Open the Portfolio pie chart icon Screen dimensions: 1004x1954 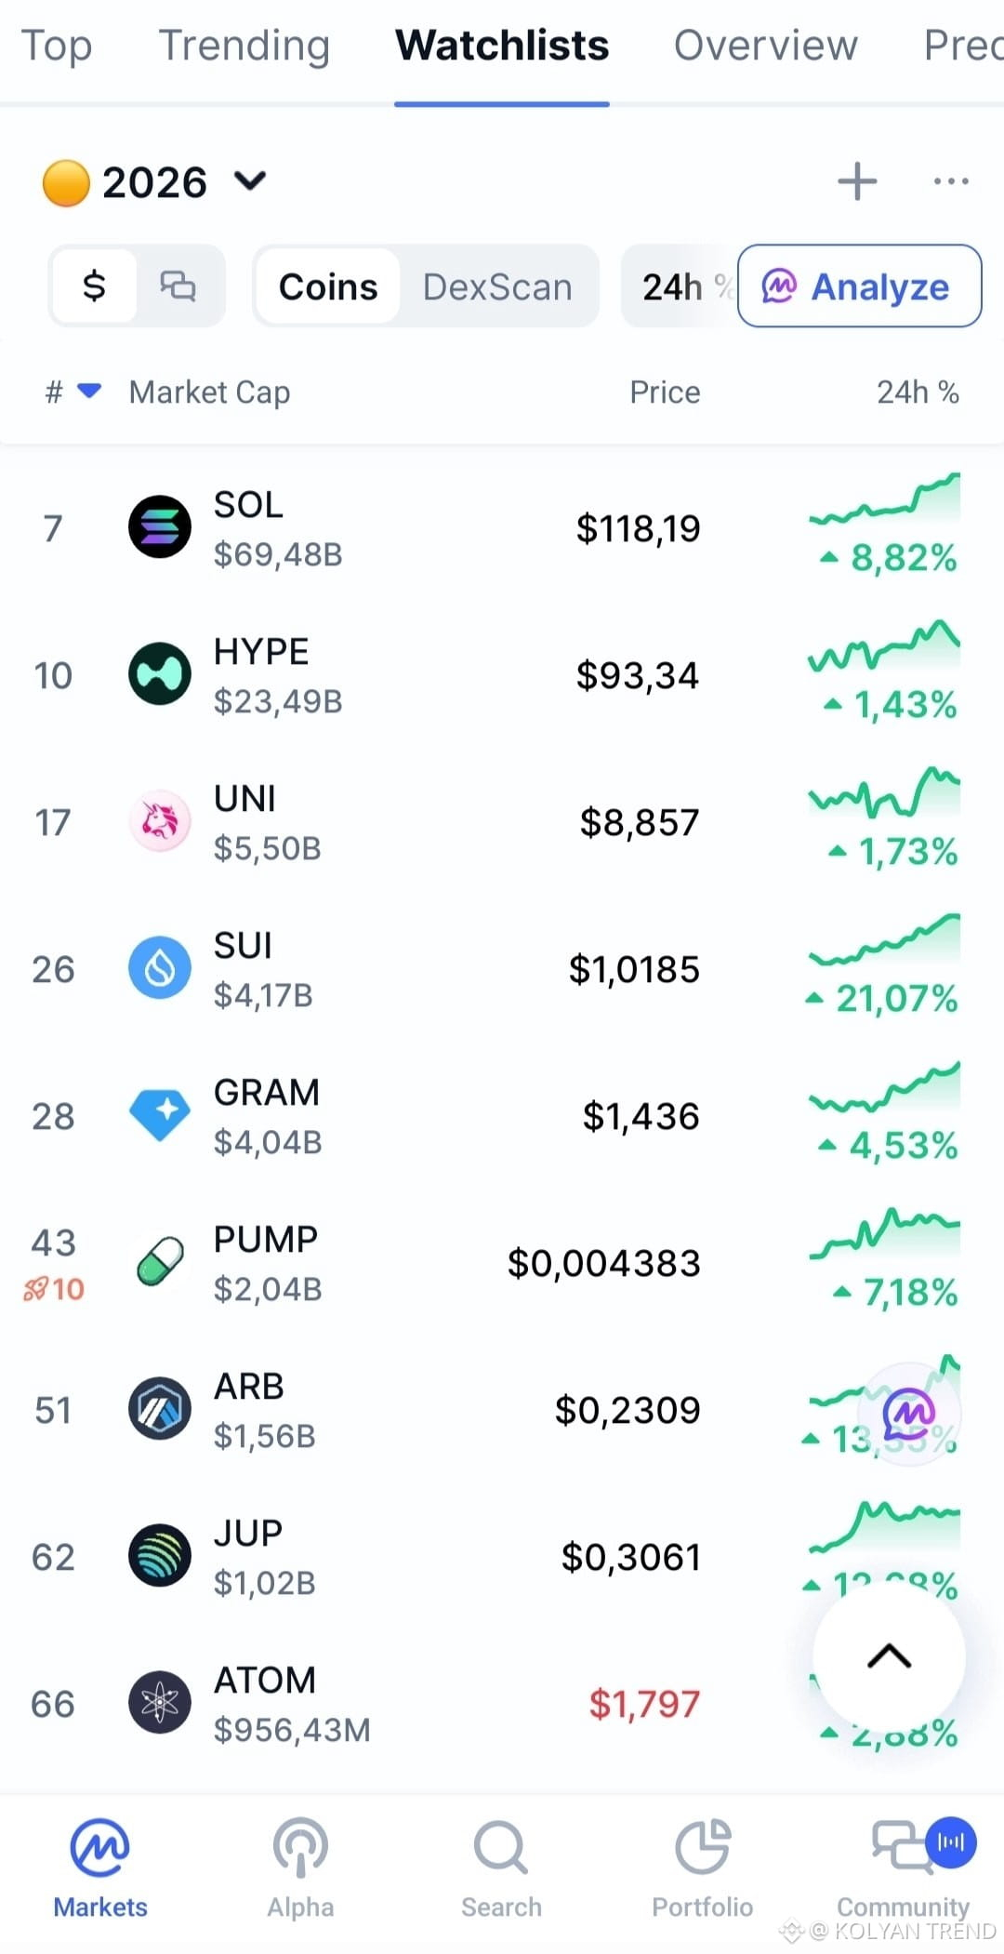pyautogui.click(x=703, y=1847)
